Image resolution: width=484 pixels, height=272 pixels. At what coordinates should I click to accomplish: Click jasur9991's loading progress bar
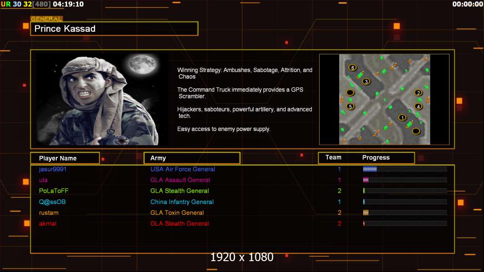coord(405,169)
